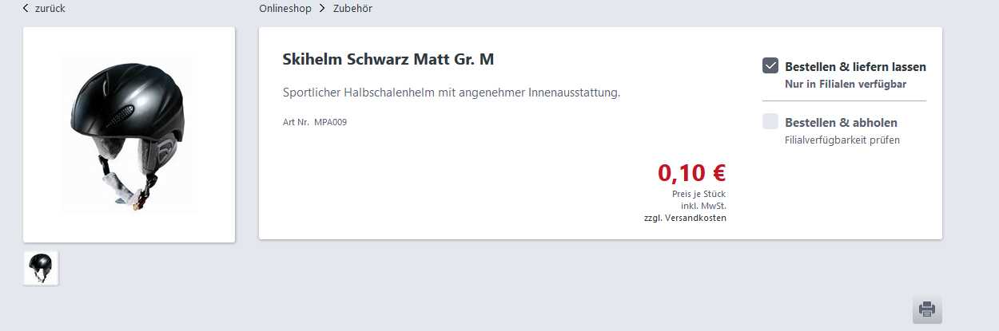This screenshot has height=331, width=999.
Task: Uncheck the Bestellen & liefern lassen checkbox
Action: point(770,66)
